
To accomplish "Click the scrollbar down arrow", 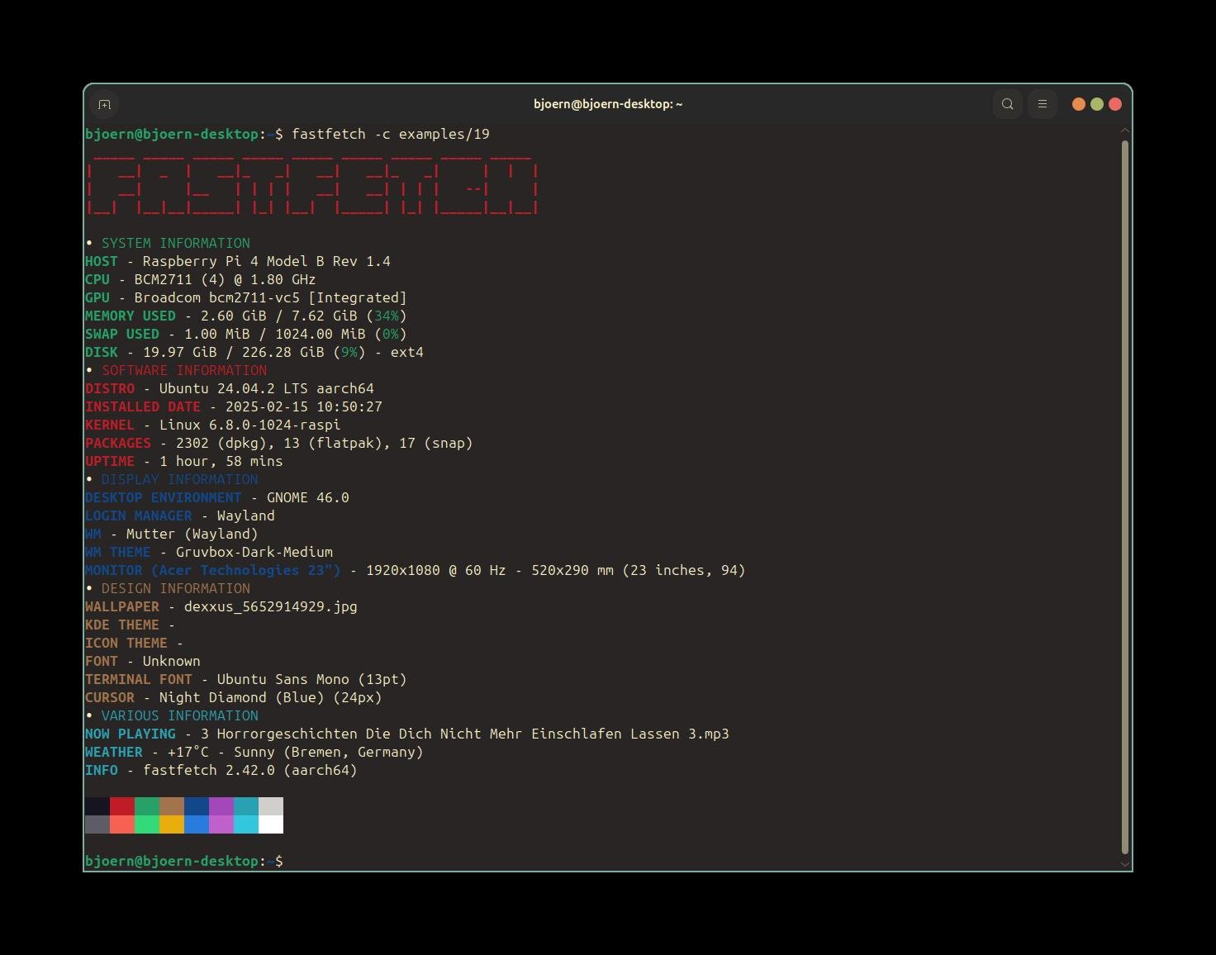I will coord(1125,864).
